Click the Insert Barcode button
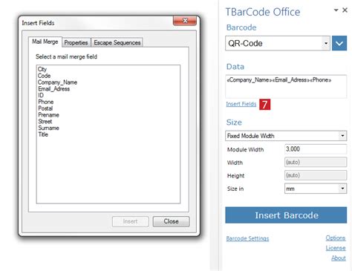 [x=286, y=215]
